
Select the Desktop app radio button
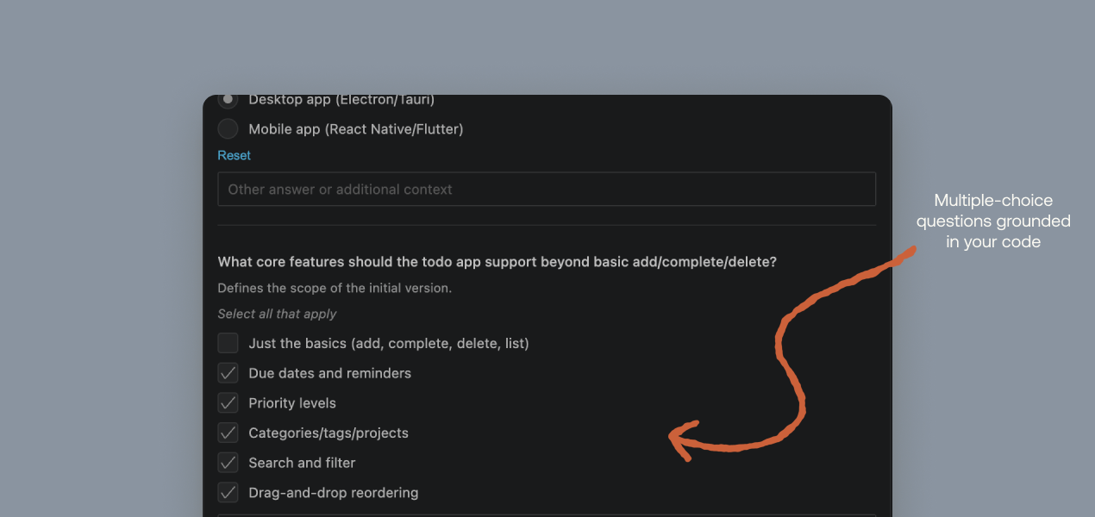(x=228, y=100)
